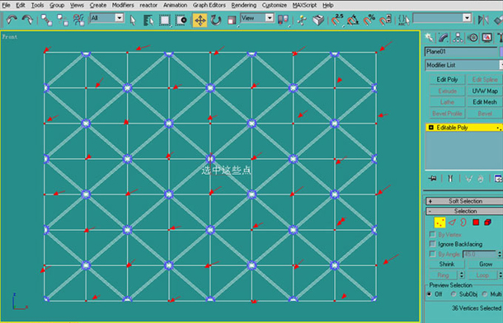Image resolution: width=503 pixels, height=323 pixels.
Task: Activate the Select Object arrow tool
Action: (x=133, y=20)
